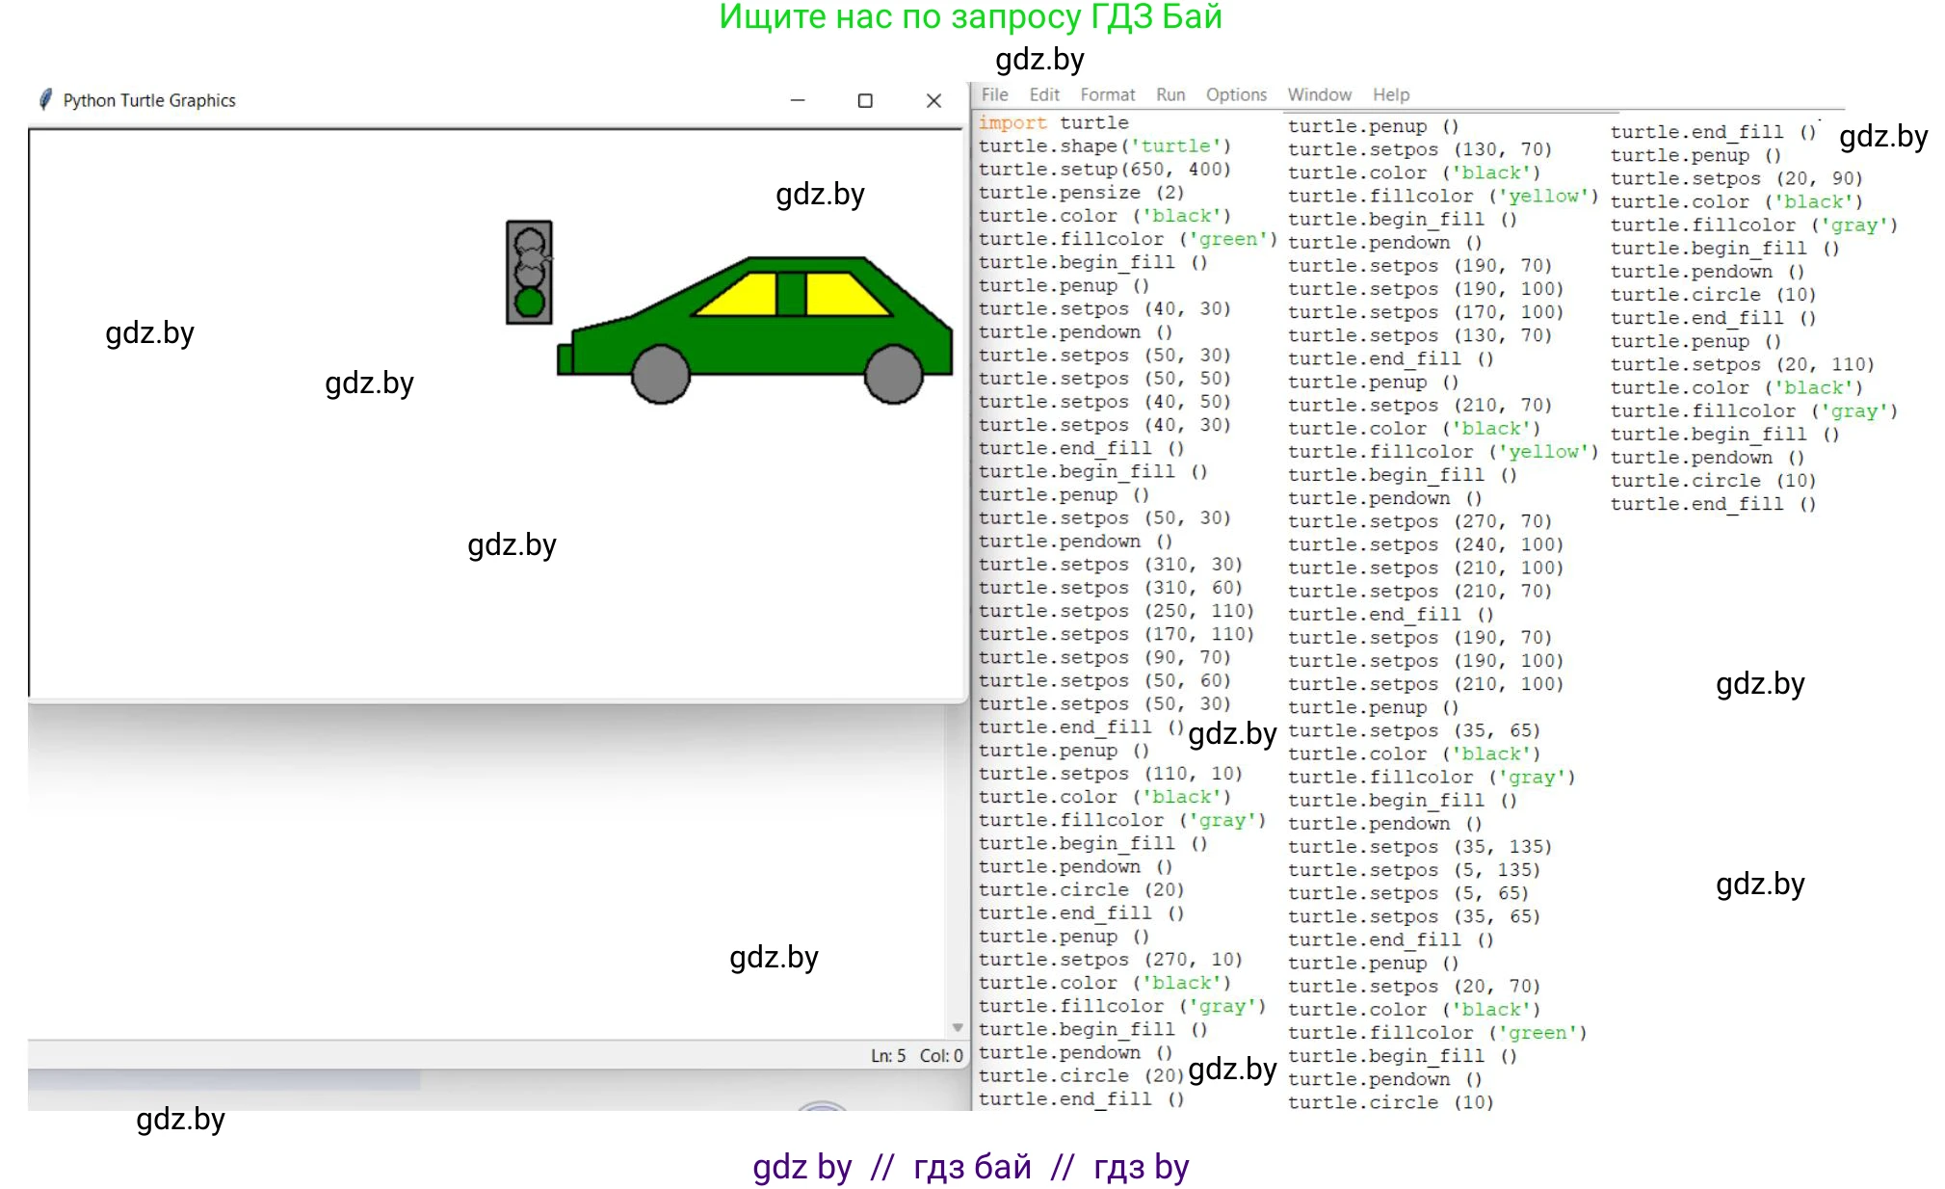Open the Options menu
This screenshot has height=1189, width=1945.
click(1235, 94)
